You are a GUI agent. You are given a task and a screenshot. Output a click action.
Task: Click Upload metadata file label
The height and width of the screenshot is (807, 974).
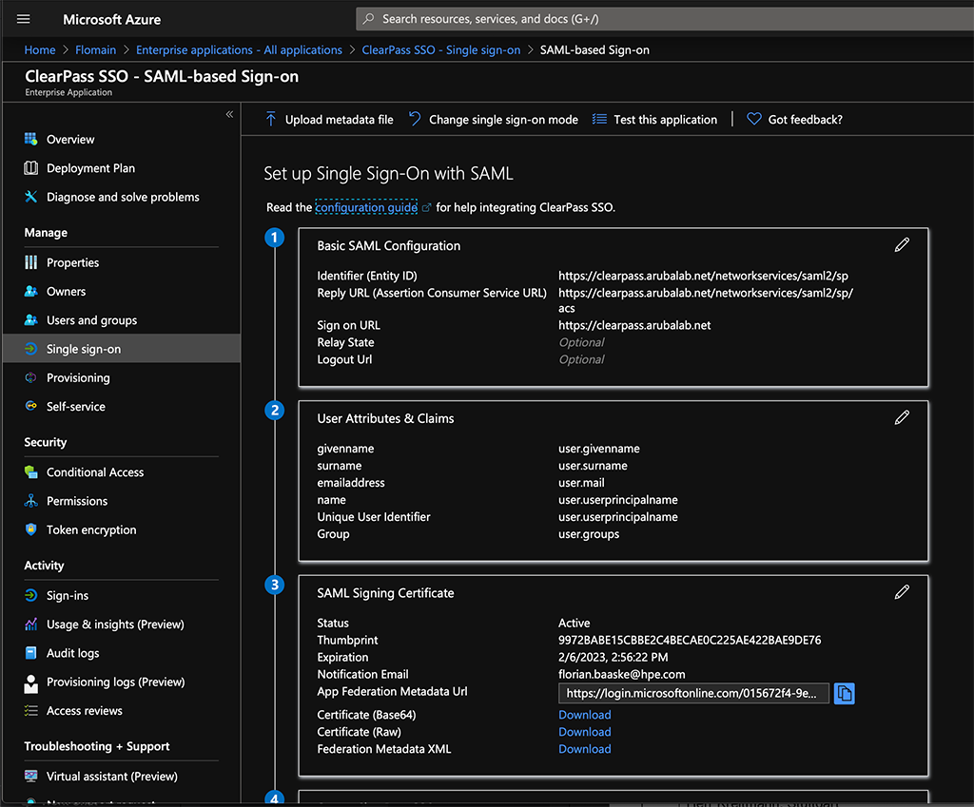click(x=340, y=120)
